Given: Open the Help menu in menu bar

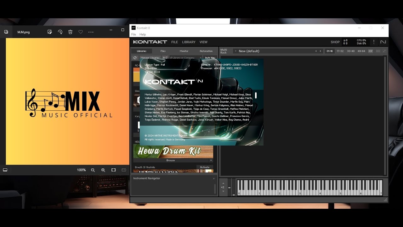Looking at the screenshot, I should point(143,34).
